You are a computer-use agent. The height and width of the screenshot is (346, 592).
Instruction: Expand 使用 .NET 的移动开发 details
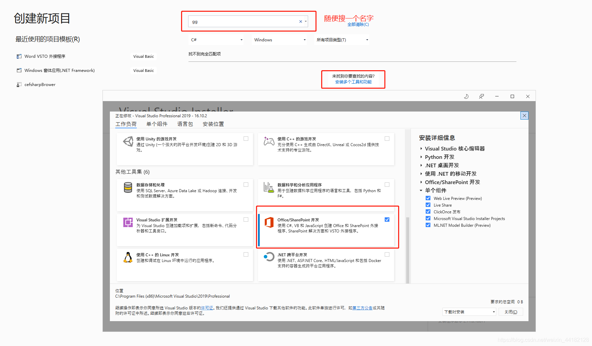[x=421, y=174]
